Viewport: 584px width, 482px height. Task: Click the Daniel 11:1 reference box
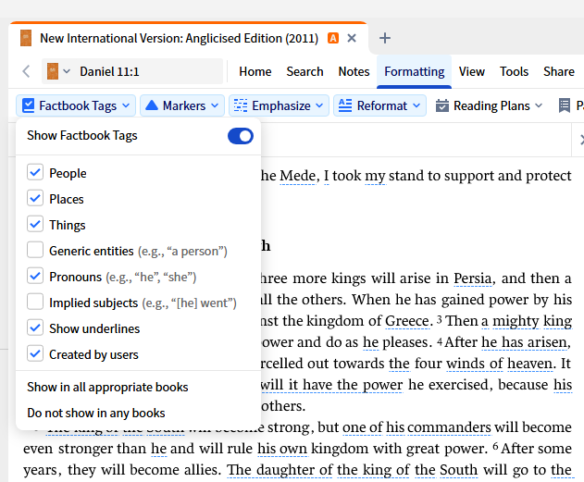pos(132,71)
